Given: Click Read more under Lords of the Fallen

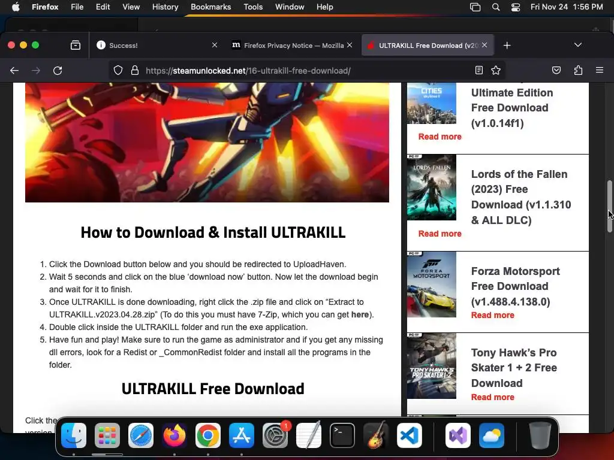Looking at the screenshot, I should [x=440, y=234].
